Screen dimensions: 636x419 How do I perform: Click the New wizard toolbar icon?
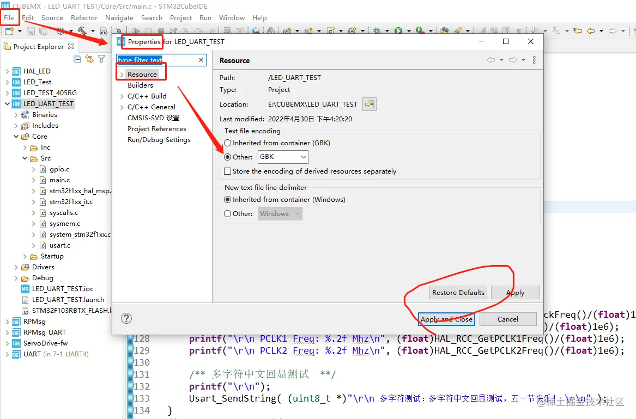tap(9, 31)
